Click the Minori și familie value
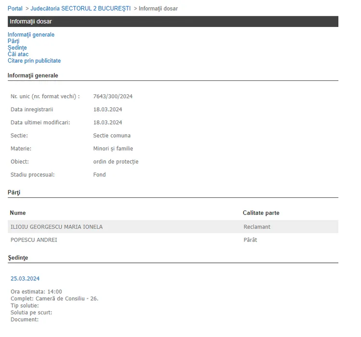Image resolution: width=361 pixels, height=337 pixels. (113, 149)
